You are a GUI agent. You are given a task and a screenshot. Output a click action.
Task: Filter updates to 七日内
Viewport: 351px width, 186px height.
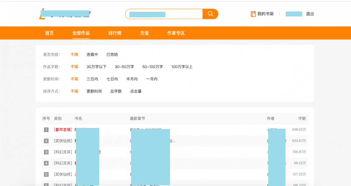[x=112, y=79]
